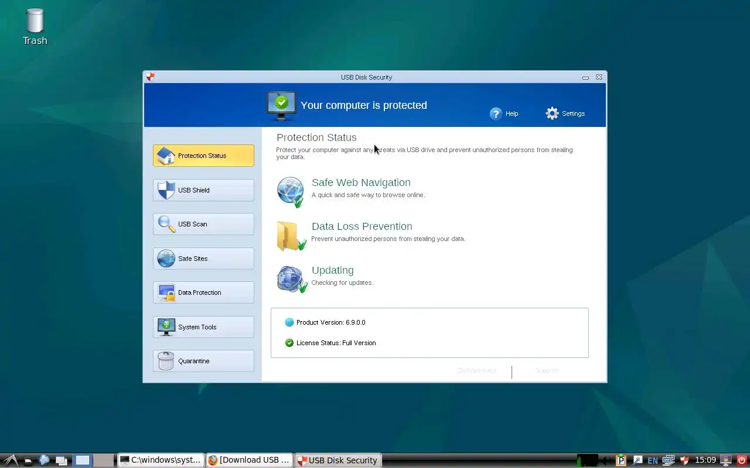Viewport: 750px width, 468px height.
Task: Close the USB Disk Security window
Action: point(599,77)
